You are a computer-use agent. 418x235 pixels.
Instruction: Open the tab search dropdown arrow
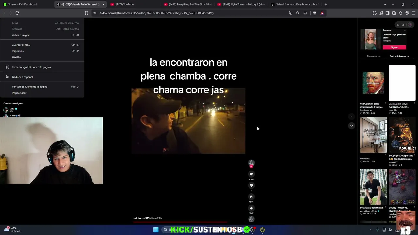click(385, 4)
